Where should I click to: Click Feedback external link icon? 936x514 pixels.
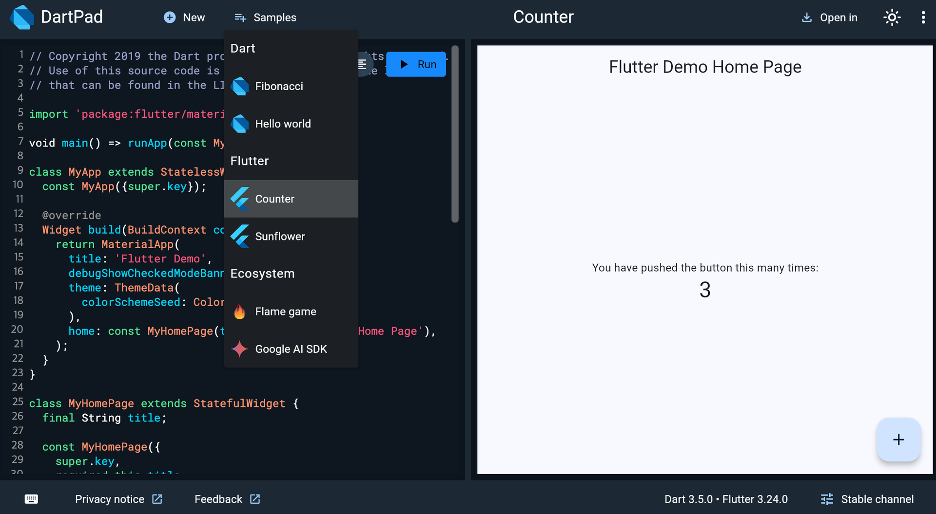click(255, 499)
